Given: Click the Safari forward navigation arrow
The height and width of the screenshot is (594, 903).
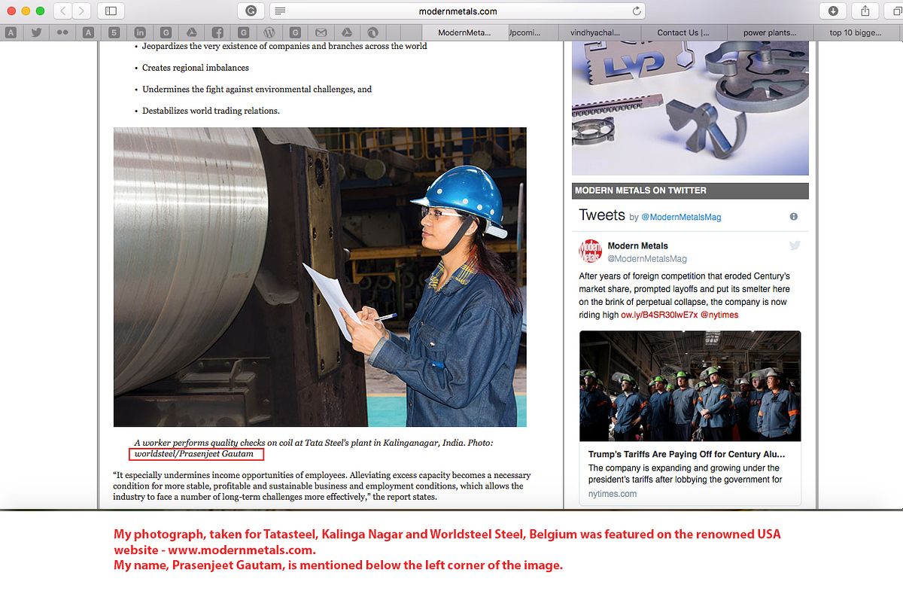Looking at the screenshot, I should (81, 11).
